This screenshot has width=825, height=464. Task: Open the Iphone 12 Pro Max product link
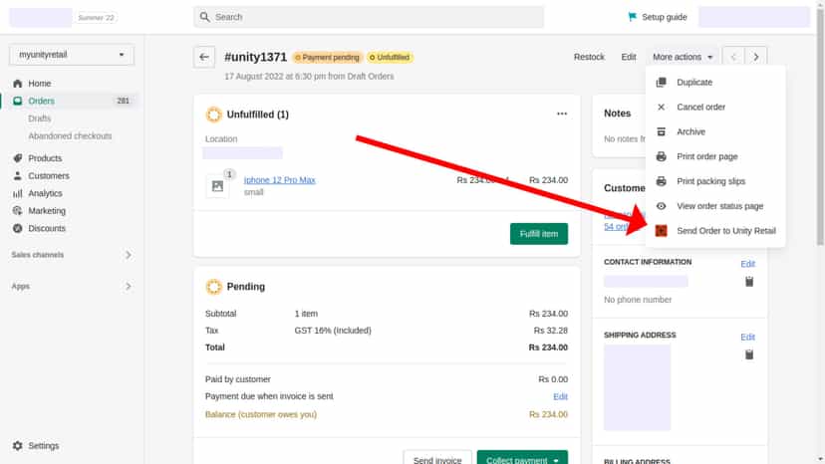point(279,180)
